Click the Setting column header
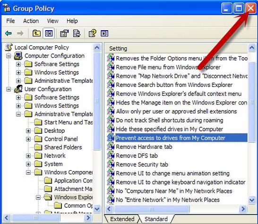Screen dimensions: 258x224 (176, 48)
